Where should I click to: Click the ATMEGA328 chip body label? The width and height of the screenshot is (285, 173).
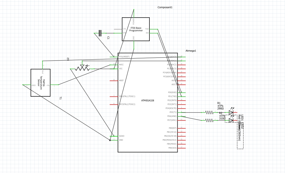tap(148, 100)
